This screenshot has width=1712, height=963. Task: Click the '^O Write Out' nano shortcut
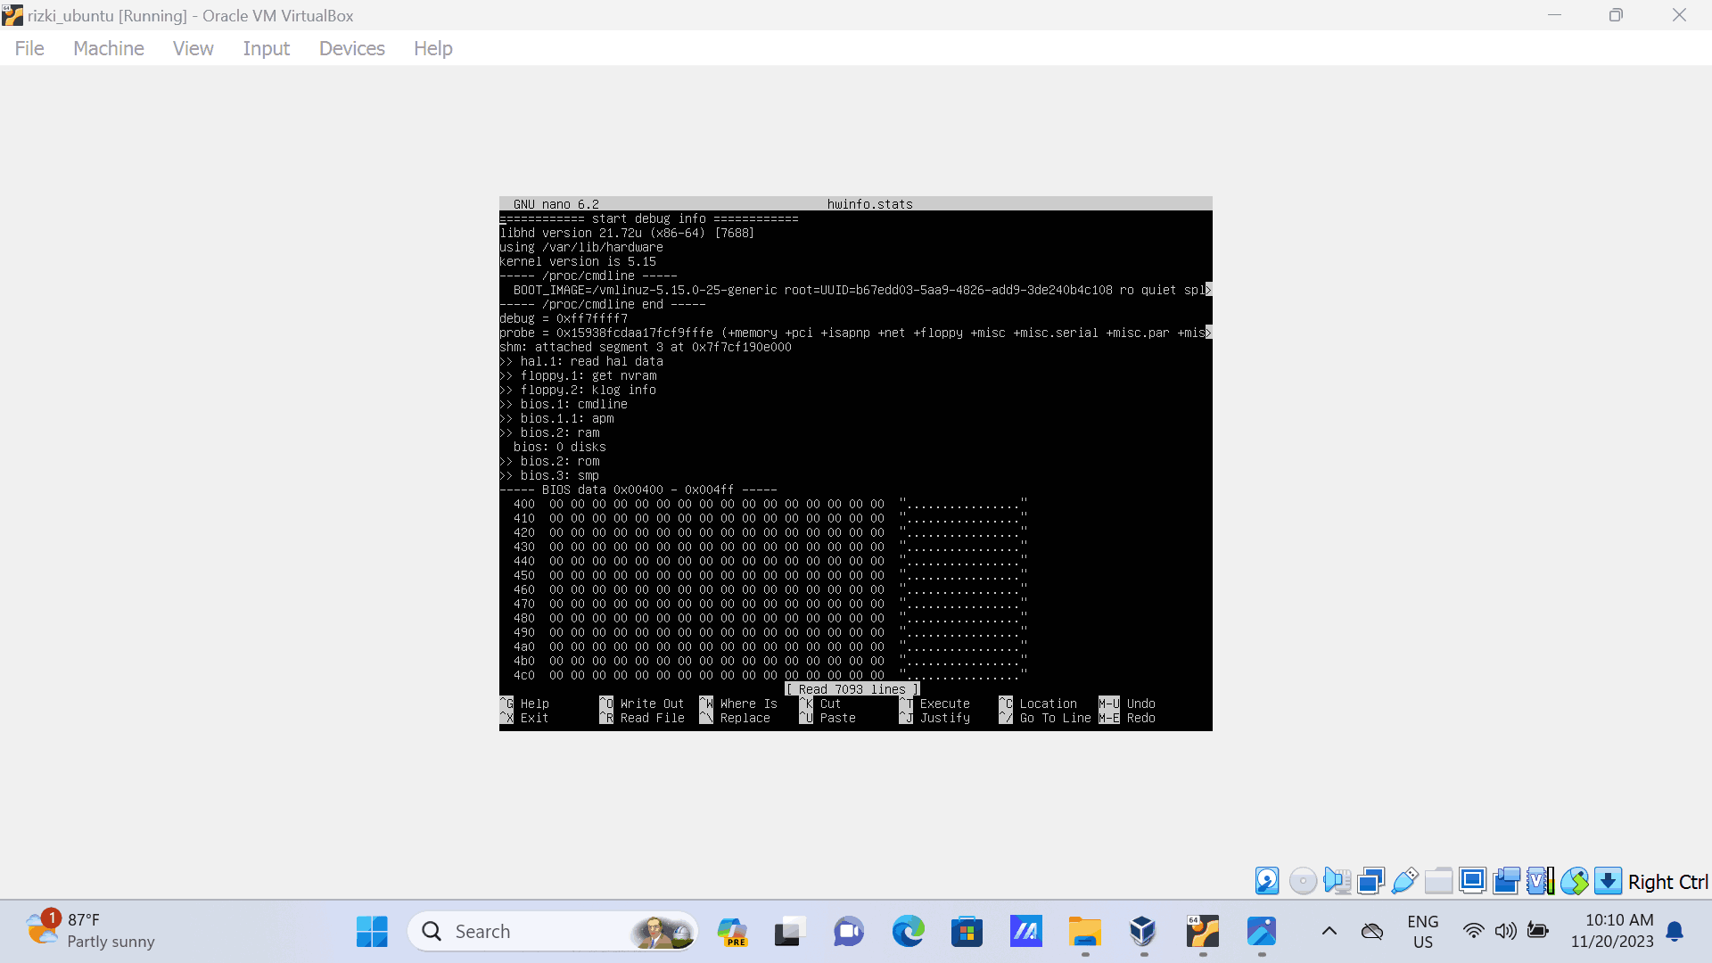[x=642, y=704]
